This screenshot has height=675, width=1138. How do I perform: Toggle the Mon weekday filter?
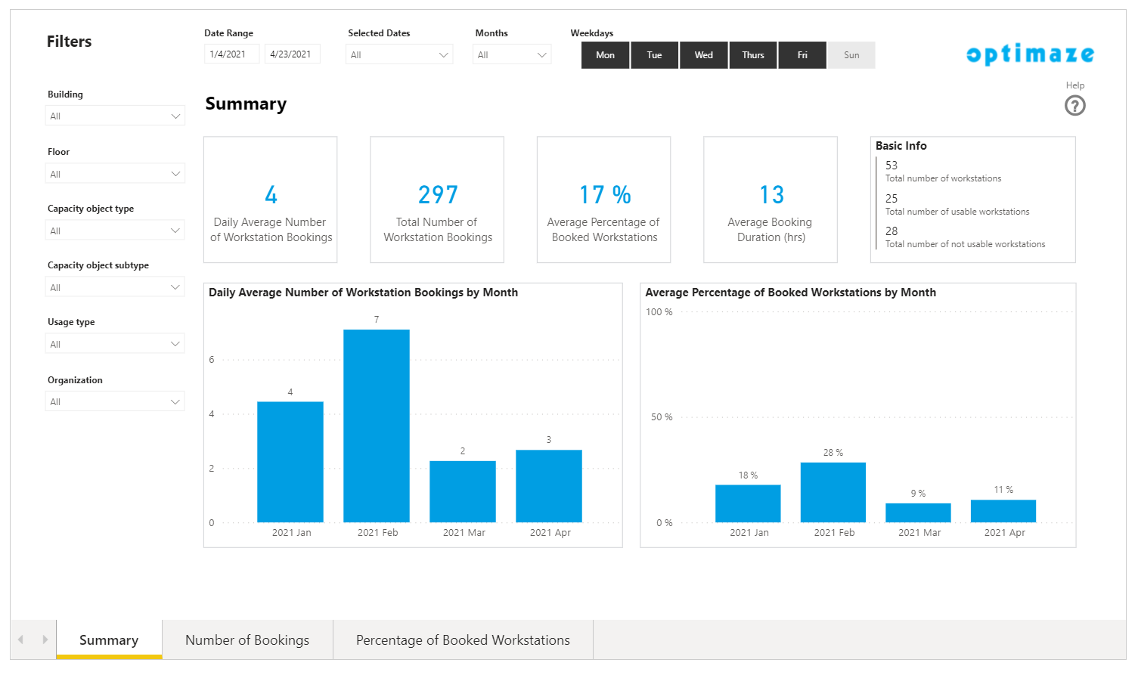605,55
